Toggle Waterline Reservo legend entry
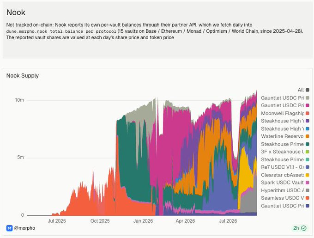The image size is (314, 238). click(x=285, y=136)
